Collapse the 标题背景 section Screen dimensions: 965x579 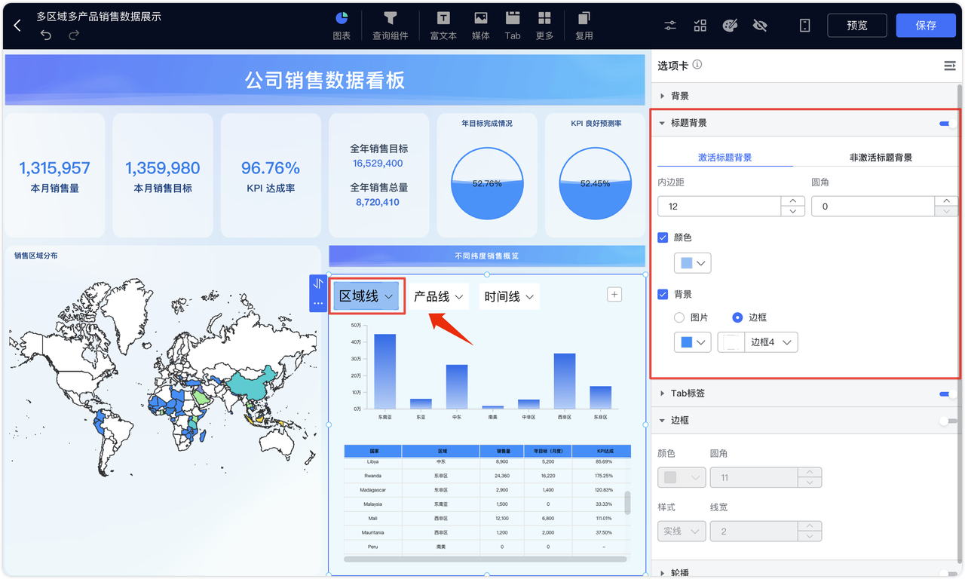coord(662,123)
